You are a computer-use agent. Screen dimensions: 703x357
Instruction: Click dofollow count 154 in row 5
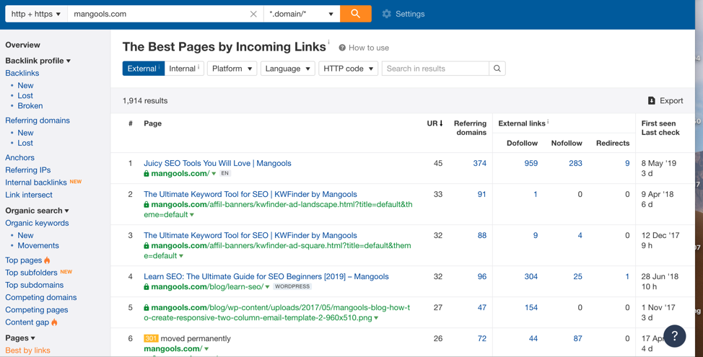click(x=530, y=308)
